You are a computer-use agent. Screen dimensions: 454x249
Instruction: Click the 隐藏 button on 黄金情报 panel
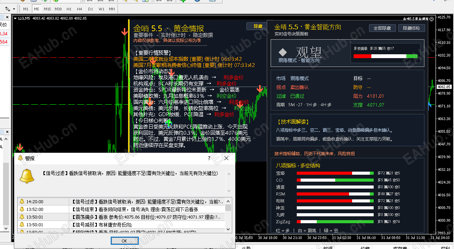258,26
